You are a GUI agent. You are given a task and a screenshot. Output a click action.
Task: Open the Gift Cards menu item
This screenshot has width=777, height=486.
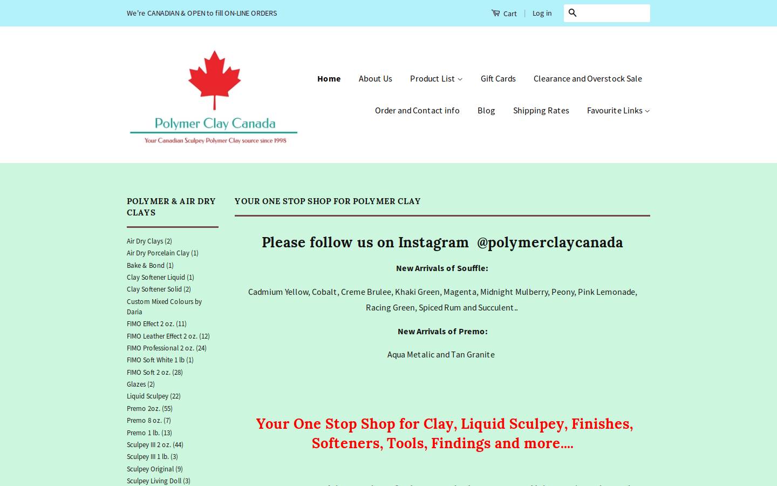pyautogui.click(x=498, y=78)
